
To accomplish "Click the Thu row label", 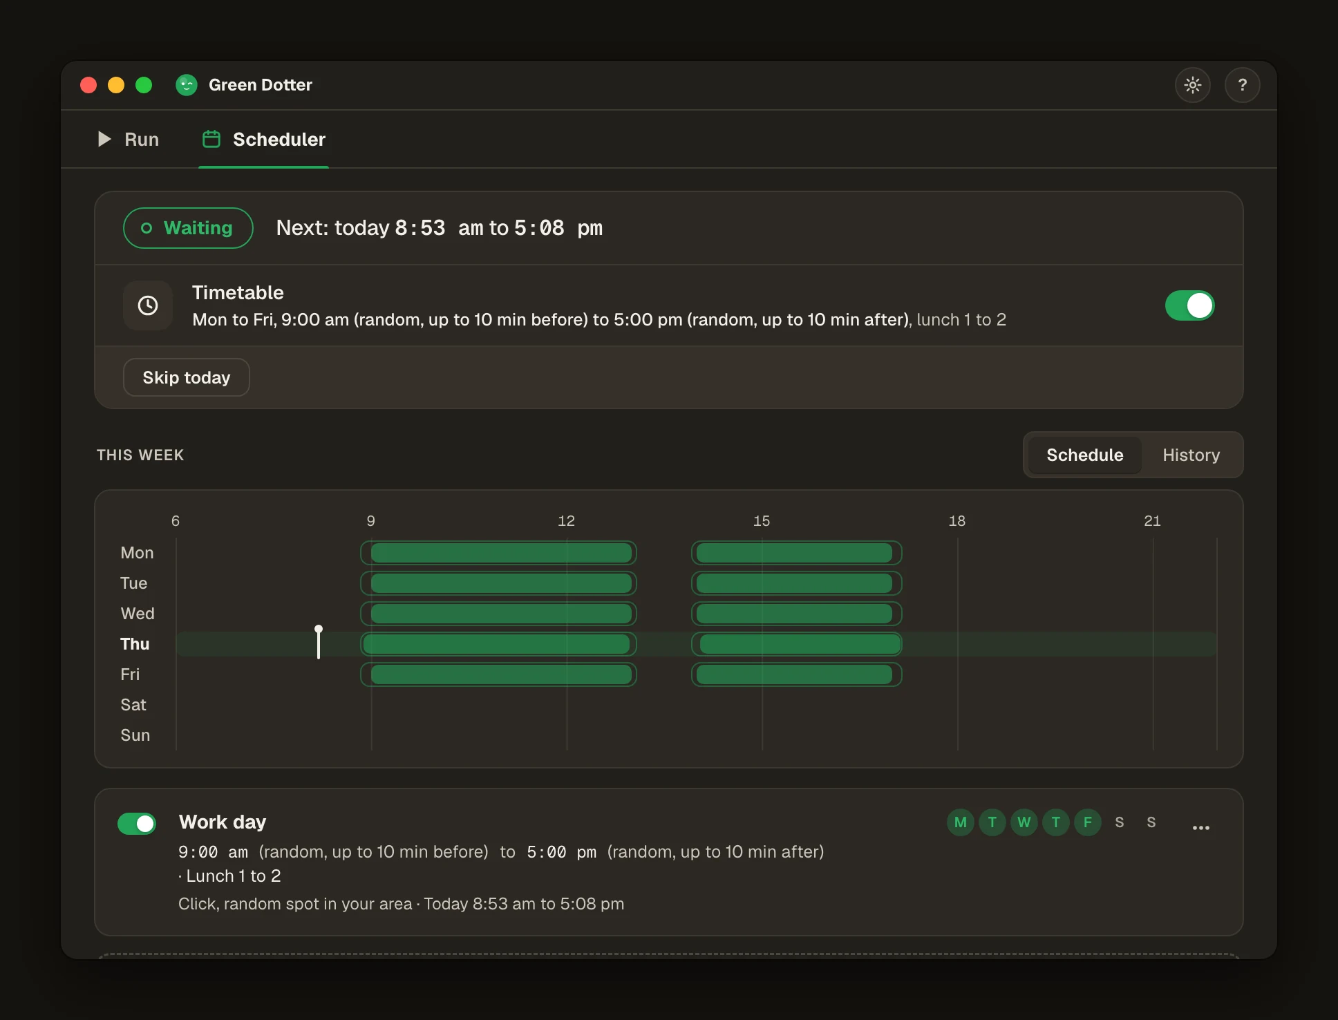I will 135,644.
